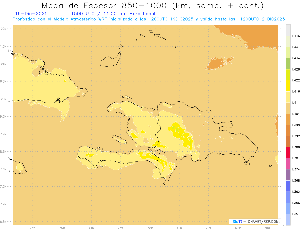
Task: Click the '20N' latitude axis label
Action: 4,99
